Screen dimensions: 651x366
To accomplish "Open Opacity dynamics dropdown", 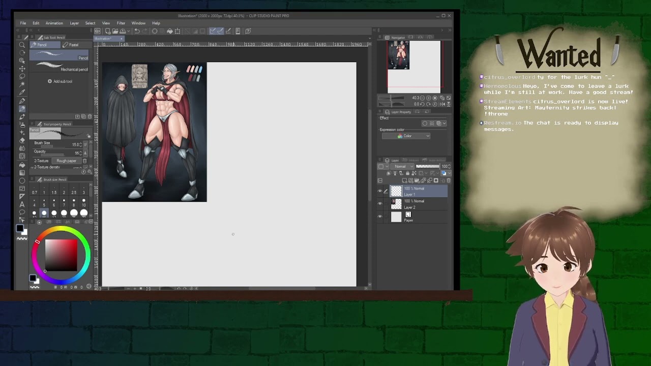I will point(85,152).
